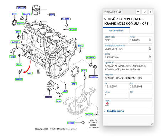Expand the Fiyatlandırma section
The height and width of the screenshot is (137, 161).
click(114, 111)
